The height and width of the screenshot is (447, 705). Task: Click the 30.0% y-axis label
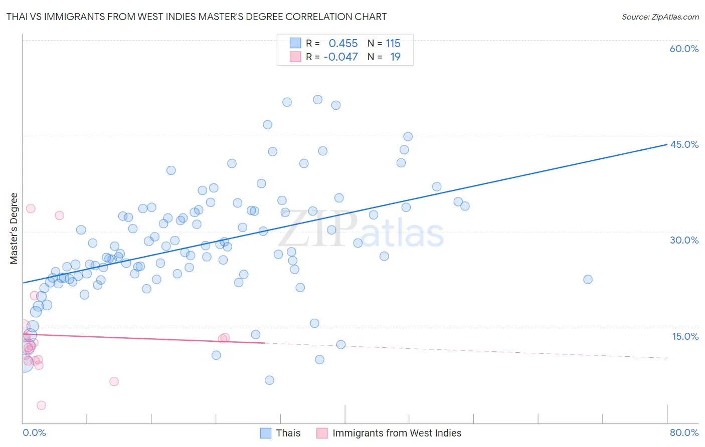[684, 240]
